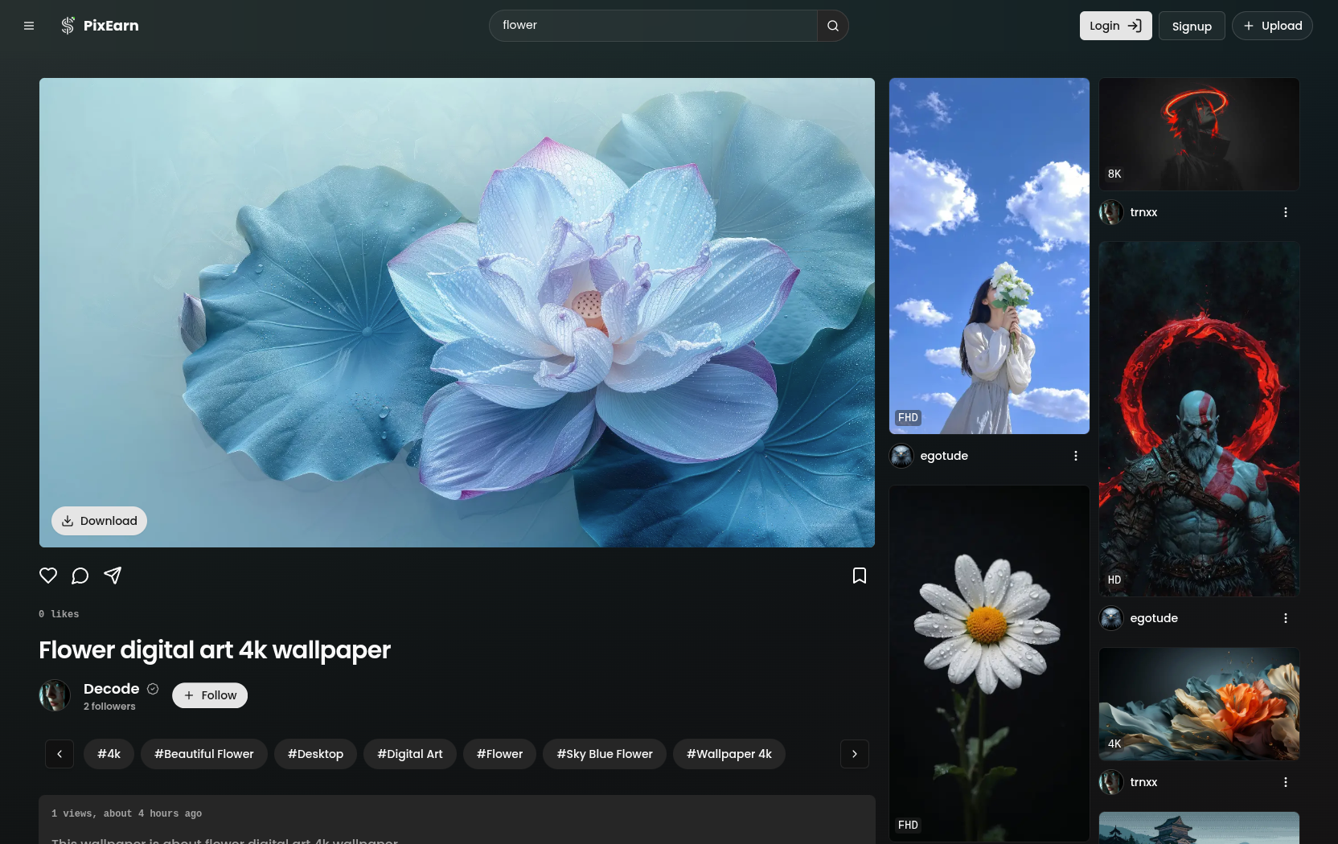Follow the creator Decode
The height and width of the screenshot is (844, 1338).
point(209,694)
